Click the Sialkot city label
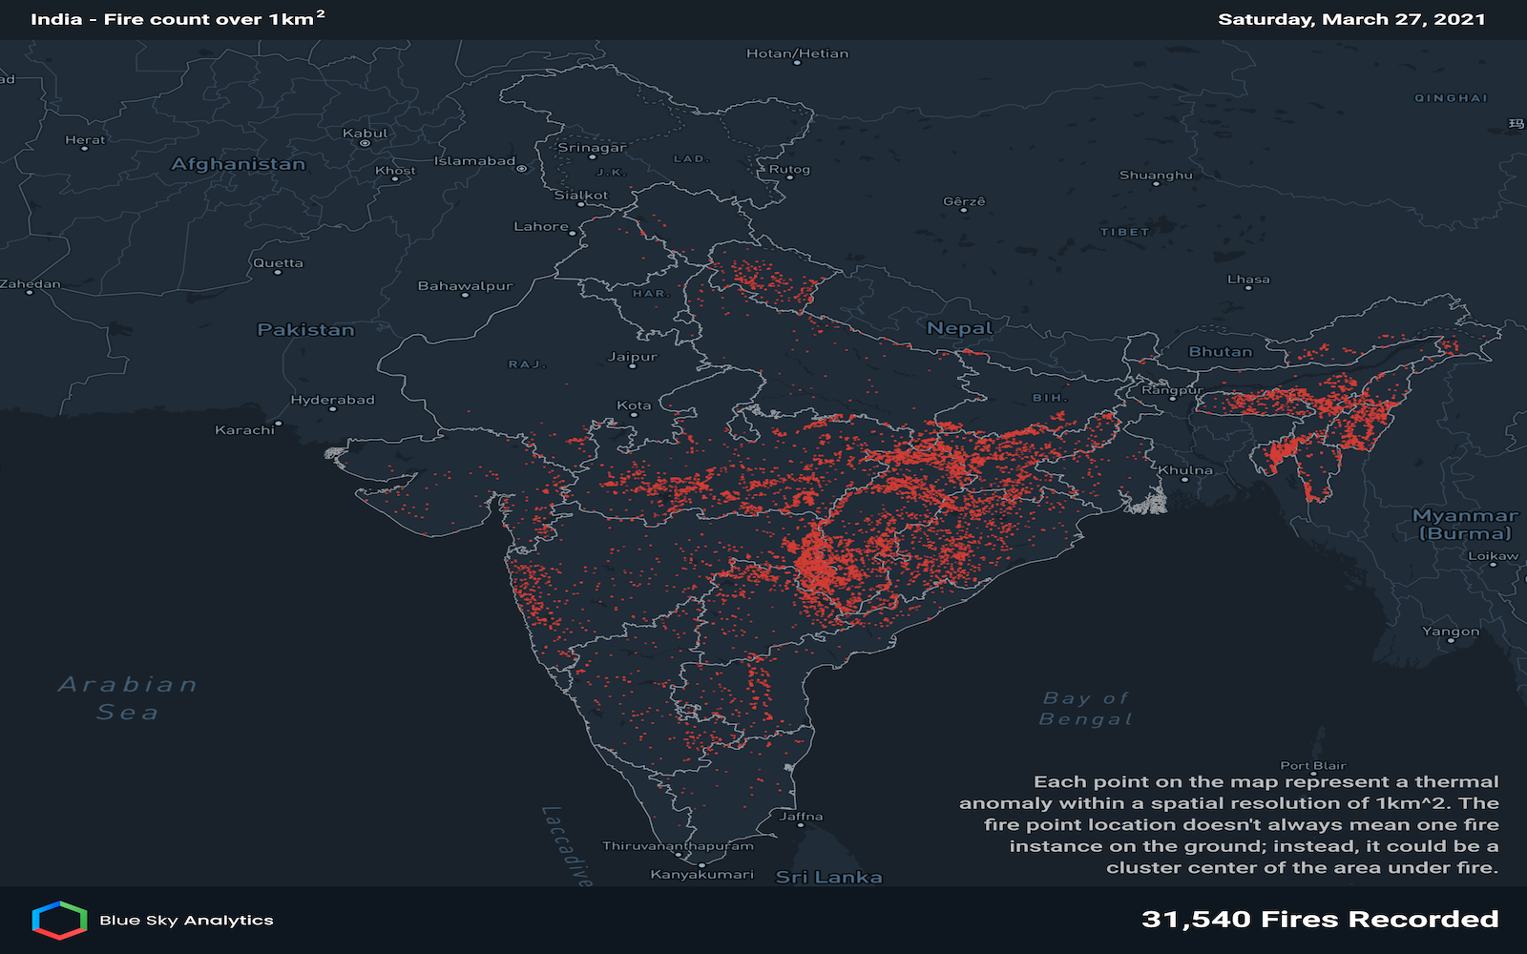The width and height of the screenshot is (1527, 954). 581,196
